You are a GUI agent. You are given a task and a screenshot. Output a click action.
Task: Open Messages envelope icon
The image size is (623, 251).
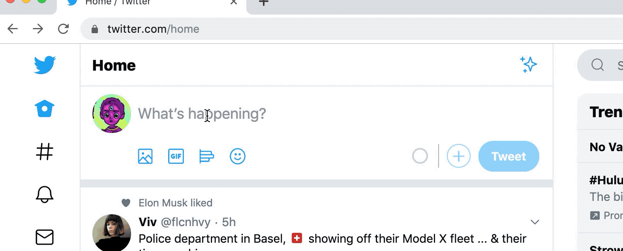[x=45, y=237]
